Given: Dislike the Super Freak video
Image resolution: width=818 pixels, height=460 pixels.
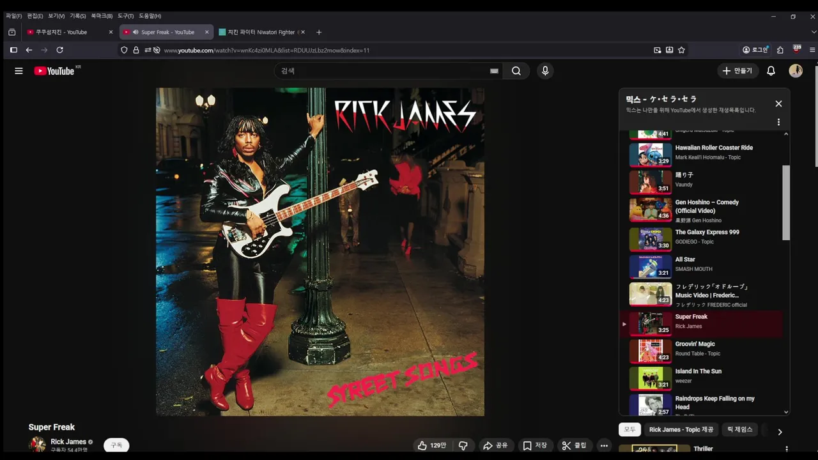Looking at the screenshot, I should [x=463, y=445].
